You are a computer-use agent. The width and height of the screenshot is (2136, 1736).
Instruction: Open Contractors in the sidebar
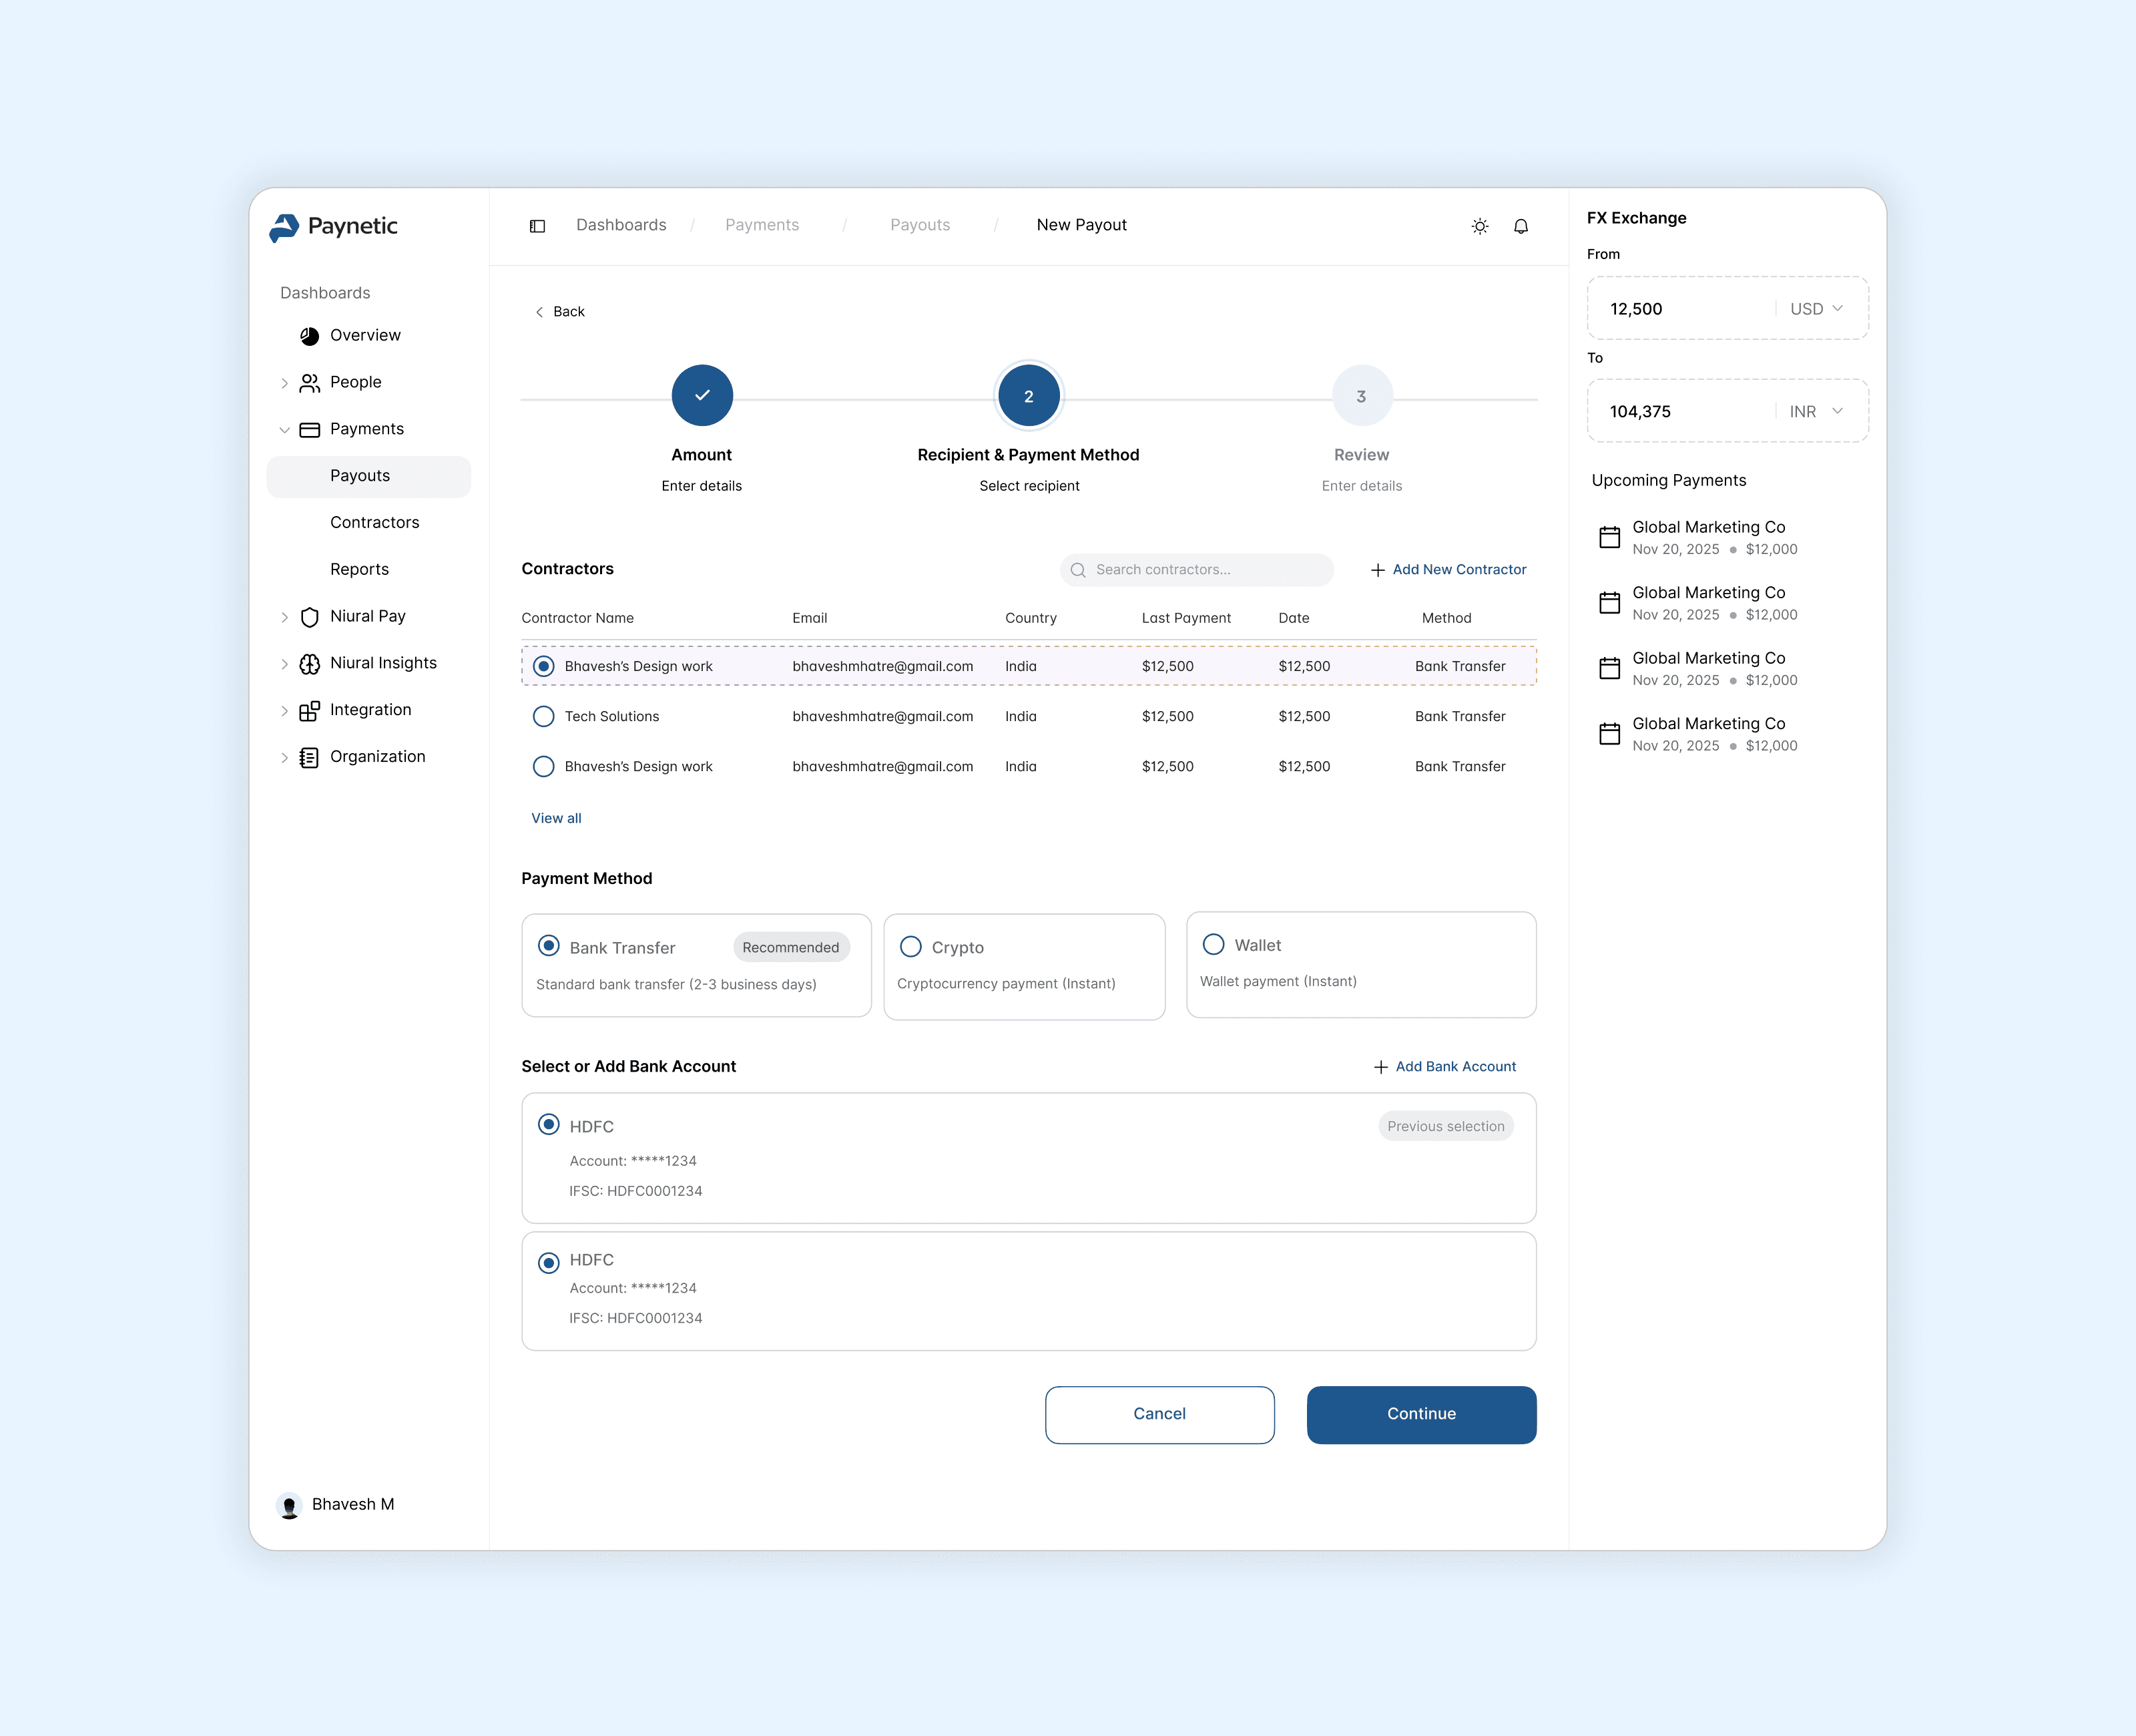click(374, 522)
